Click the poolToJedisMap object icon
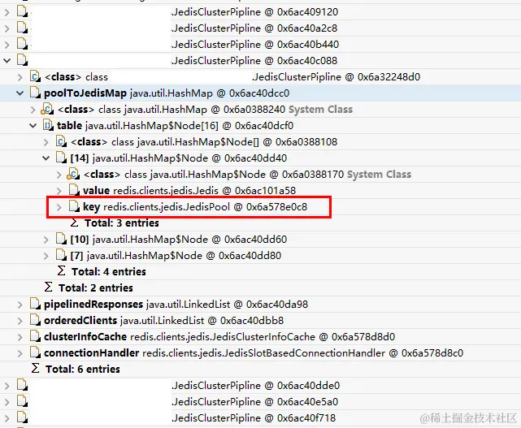521x428 pixels. (35, 93)
